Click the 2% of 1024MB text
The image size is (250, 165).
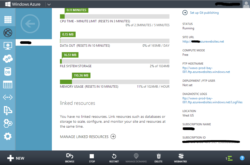160,66
